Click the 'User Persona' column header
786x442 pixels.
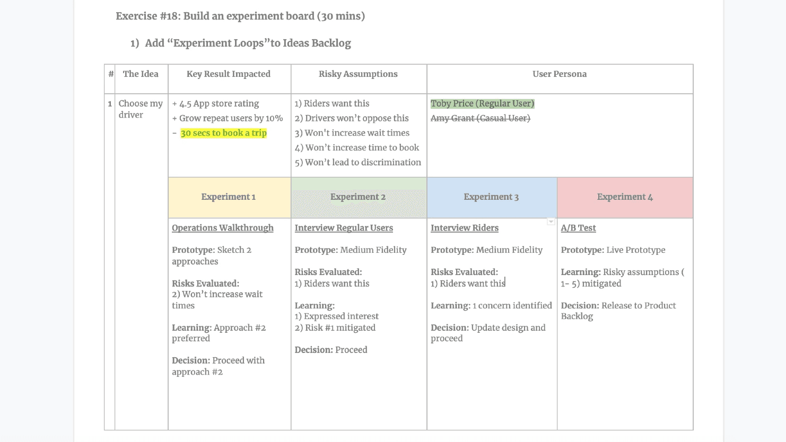(560, 74)
